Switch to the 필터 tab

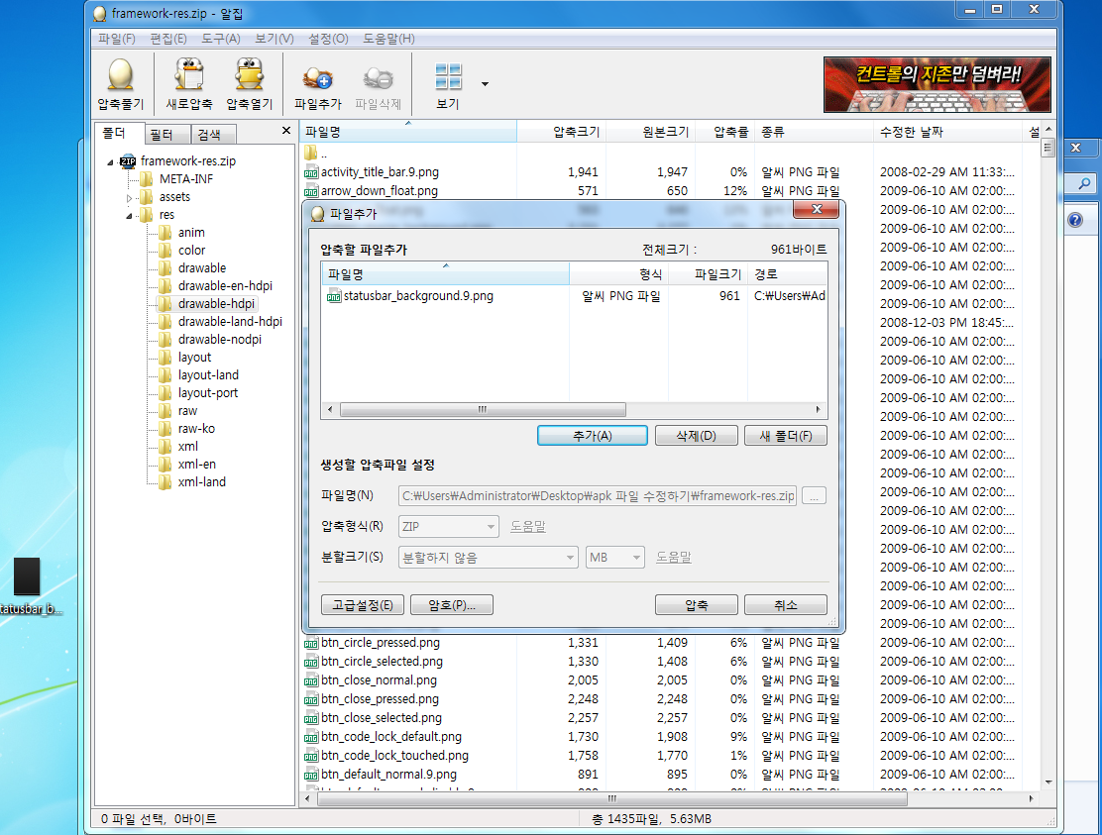click(x=162, y=135)
